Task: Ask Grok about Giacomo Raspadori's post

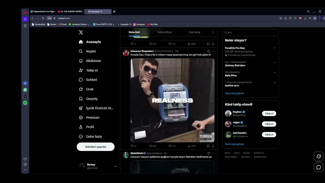Action: click(209, 51)
